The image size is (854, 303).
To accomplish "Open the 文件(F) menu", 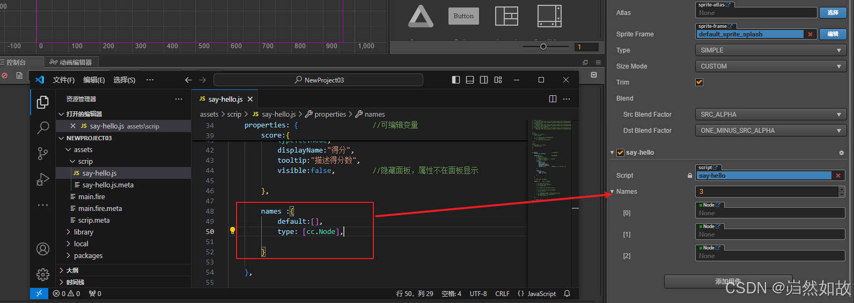I will point(64,80).
